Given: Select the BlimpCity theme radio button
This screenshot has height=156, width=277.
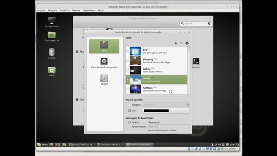Looking at the screenshot, I should (128, 61).
